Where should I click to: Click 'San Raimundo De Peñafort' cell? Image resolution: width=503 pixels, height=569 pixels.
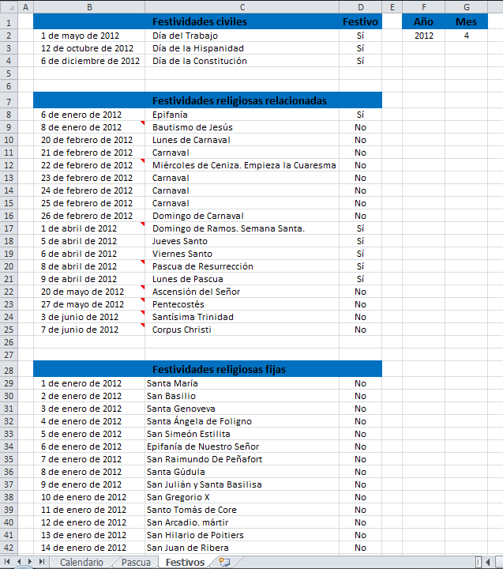tap(242, 459)
